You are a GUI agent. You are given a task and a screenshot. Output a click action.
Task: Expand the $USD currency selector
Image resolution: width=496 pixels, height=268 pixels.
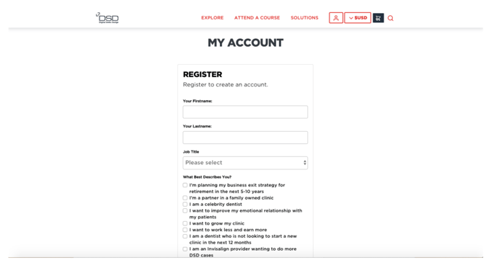click(358, 18)
